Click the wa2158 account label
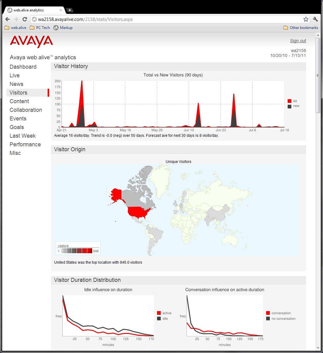This screenshot has height=353, width=323. click(x=298, y=51)
